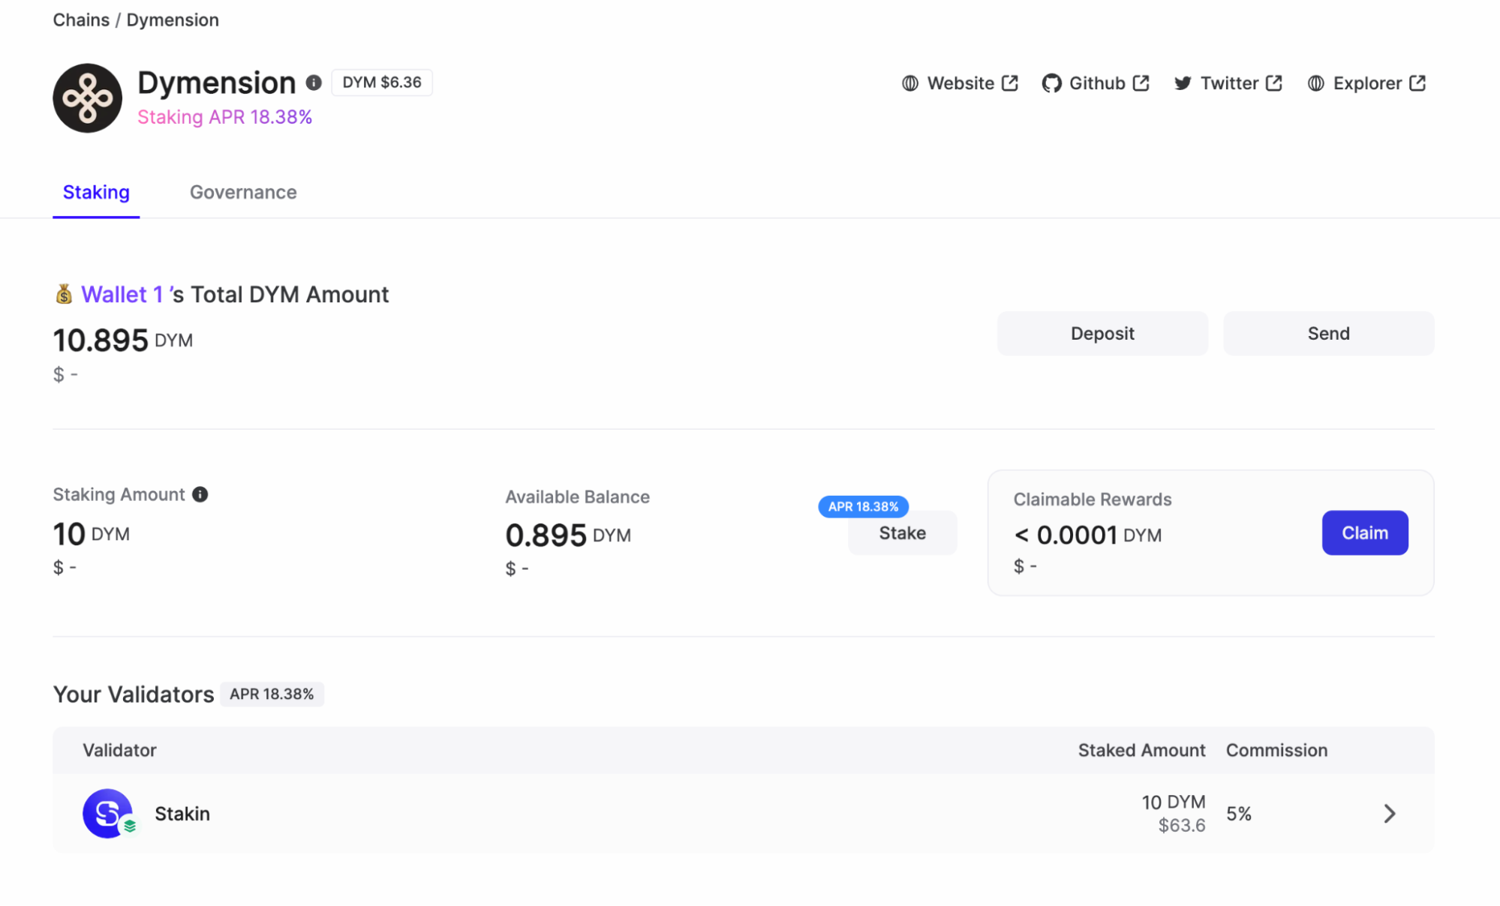
Task: Click the Twitter bird icon
Action: point(1183,83)
